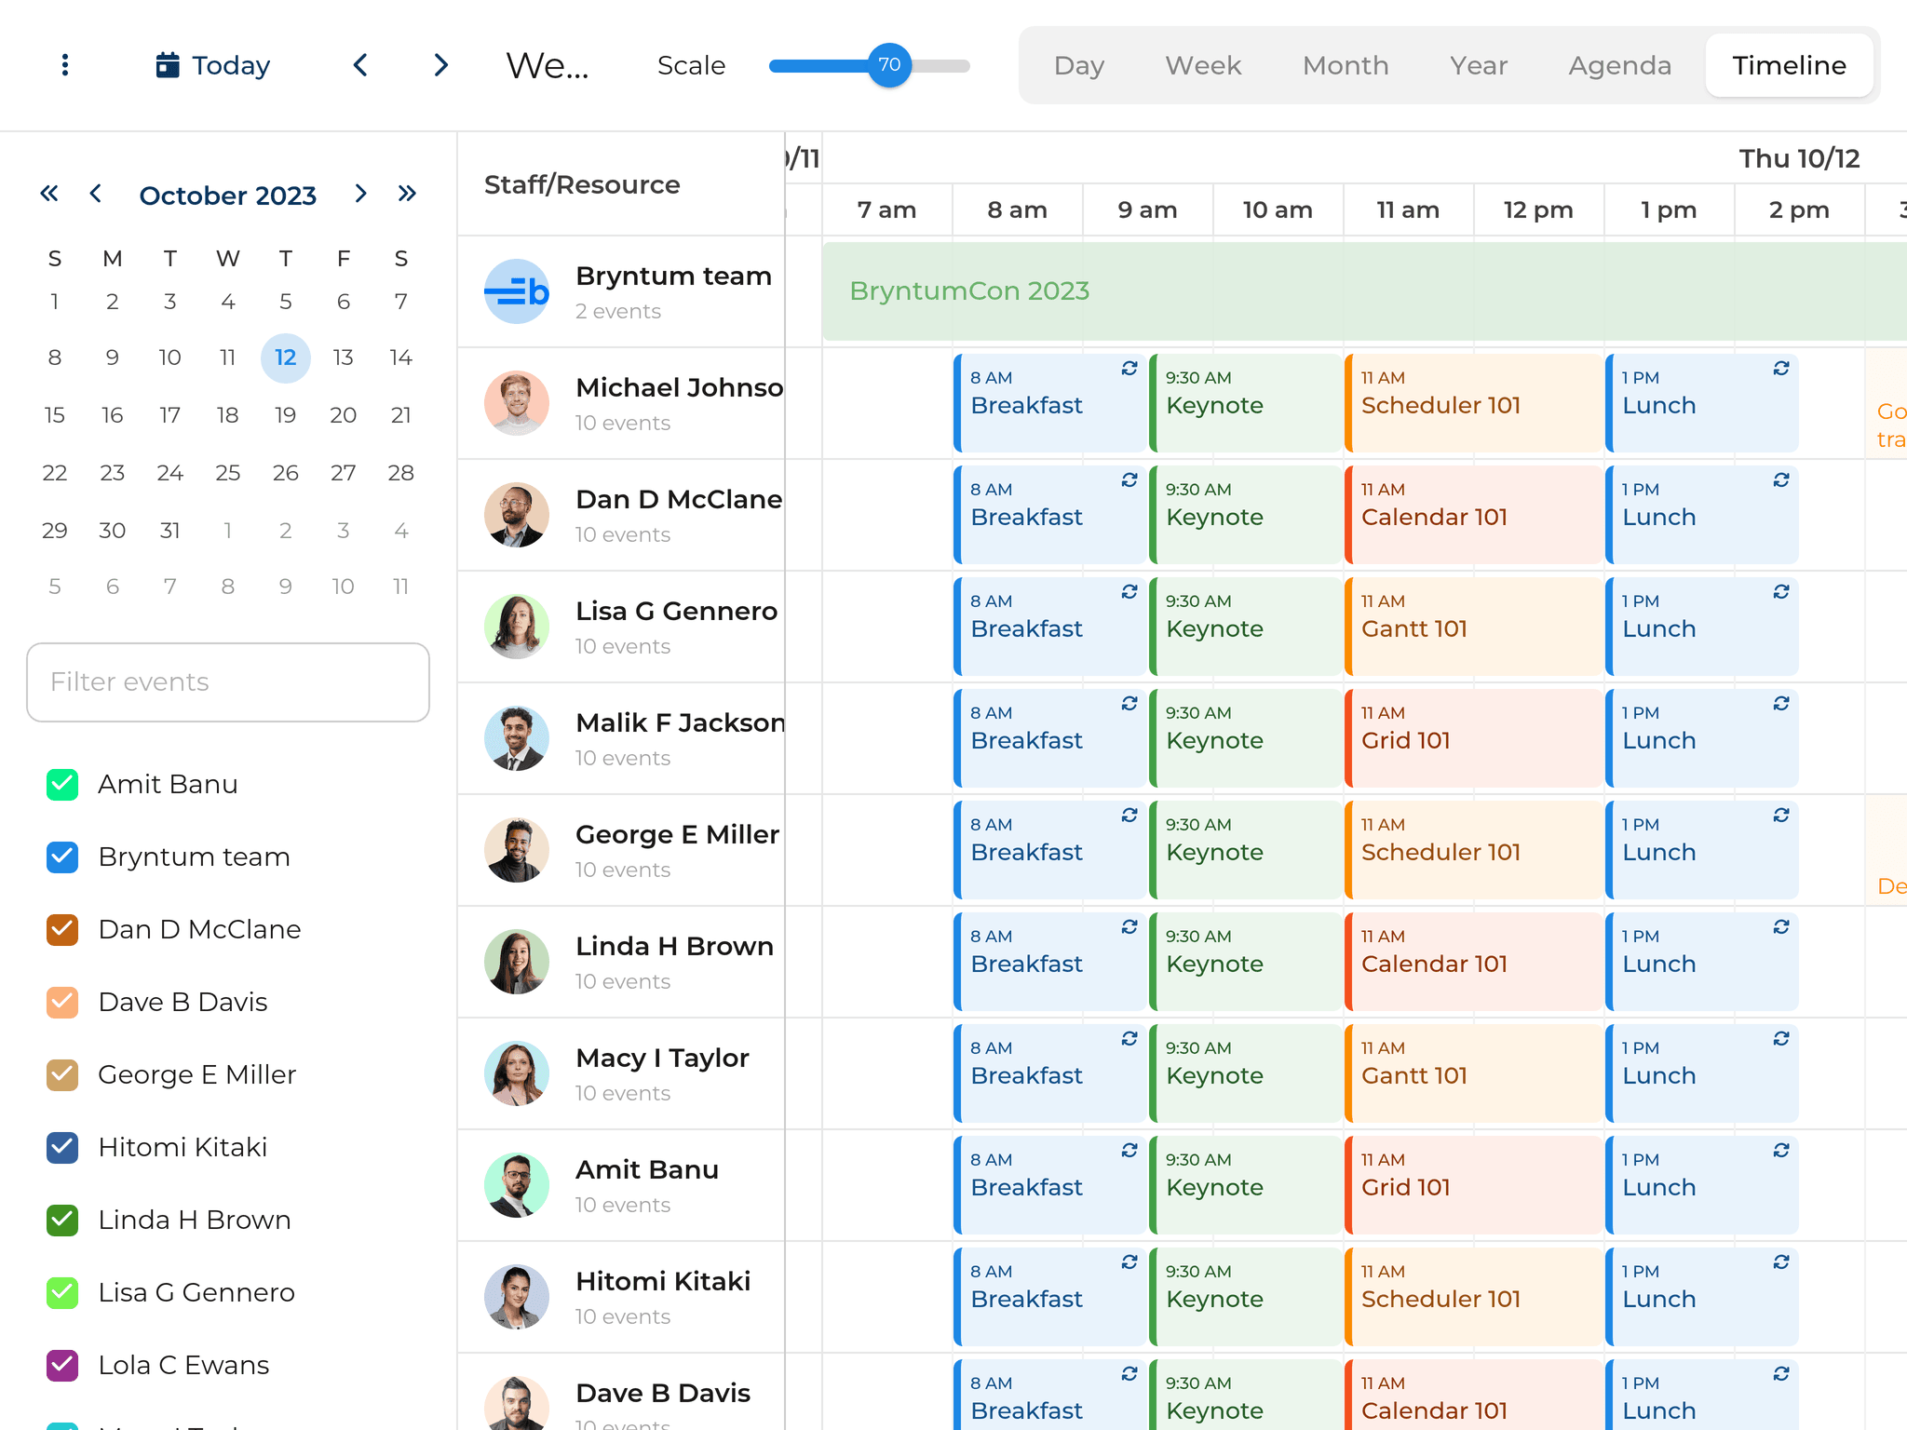1907x1430 pixels.
Task: Switch to Year view tab
Action: pyautogui.click(x=1479, y=65)
